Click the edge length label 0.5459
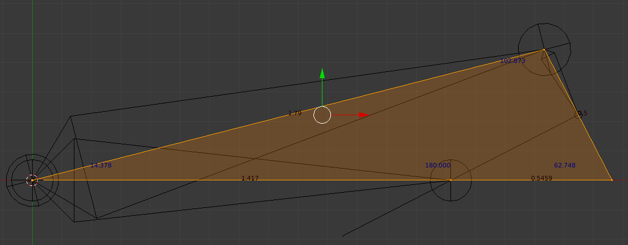Image resolution: width=628 pixels, height=245 pixels. (542, 178)
